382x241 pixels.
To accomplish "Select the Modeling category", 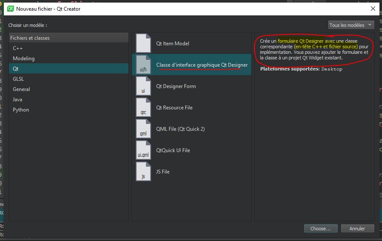I will click(69, 59).
